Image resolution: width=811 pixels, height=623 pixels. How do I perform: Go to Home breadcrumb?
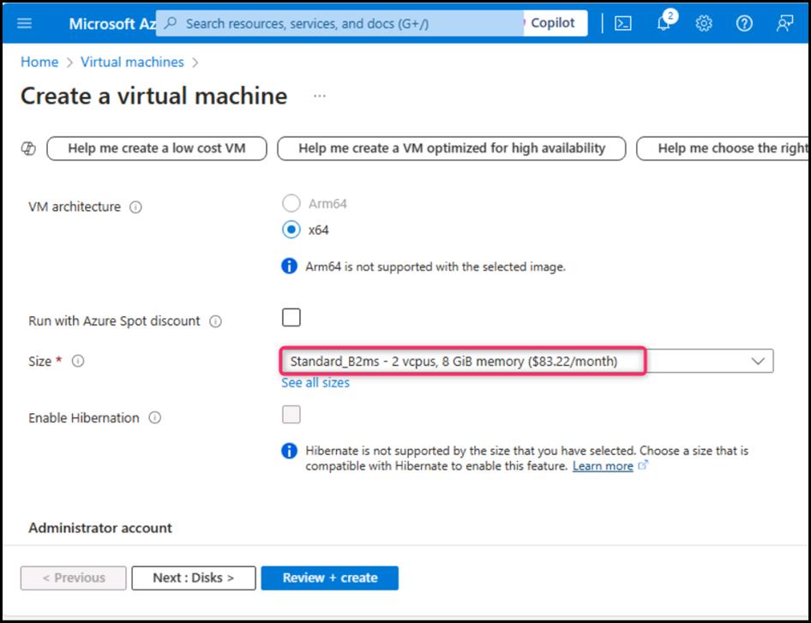(39, 62)
